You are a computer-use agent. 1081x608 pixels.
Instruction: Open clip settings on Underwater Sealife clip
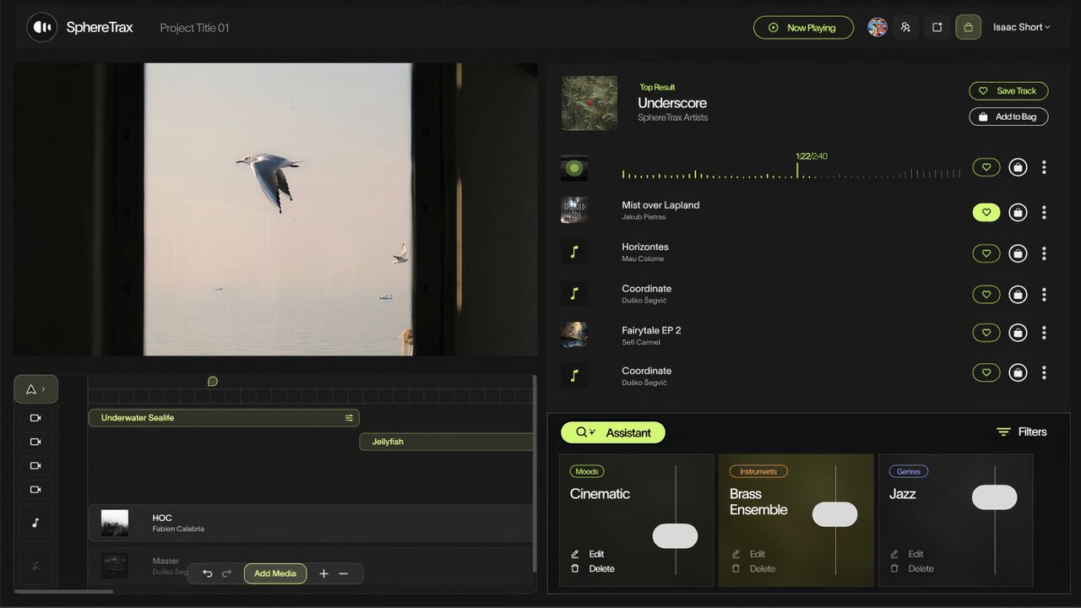point(349,418)
